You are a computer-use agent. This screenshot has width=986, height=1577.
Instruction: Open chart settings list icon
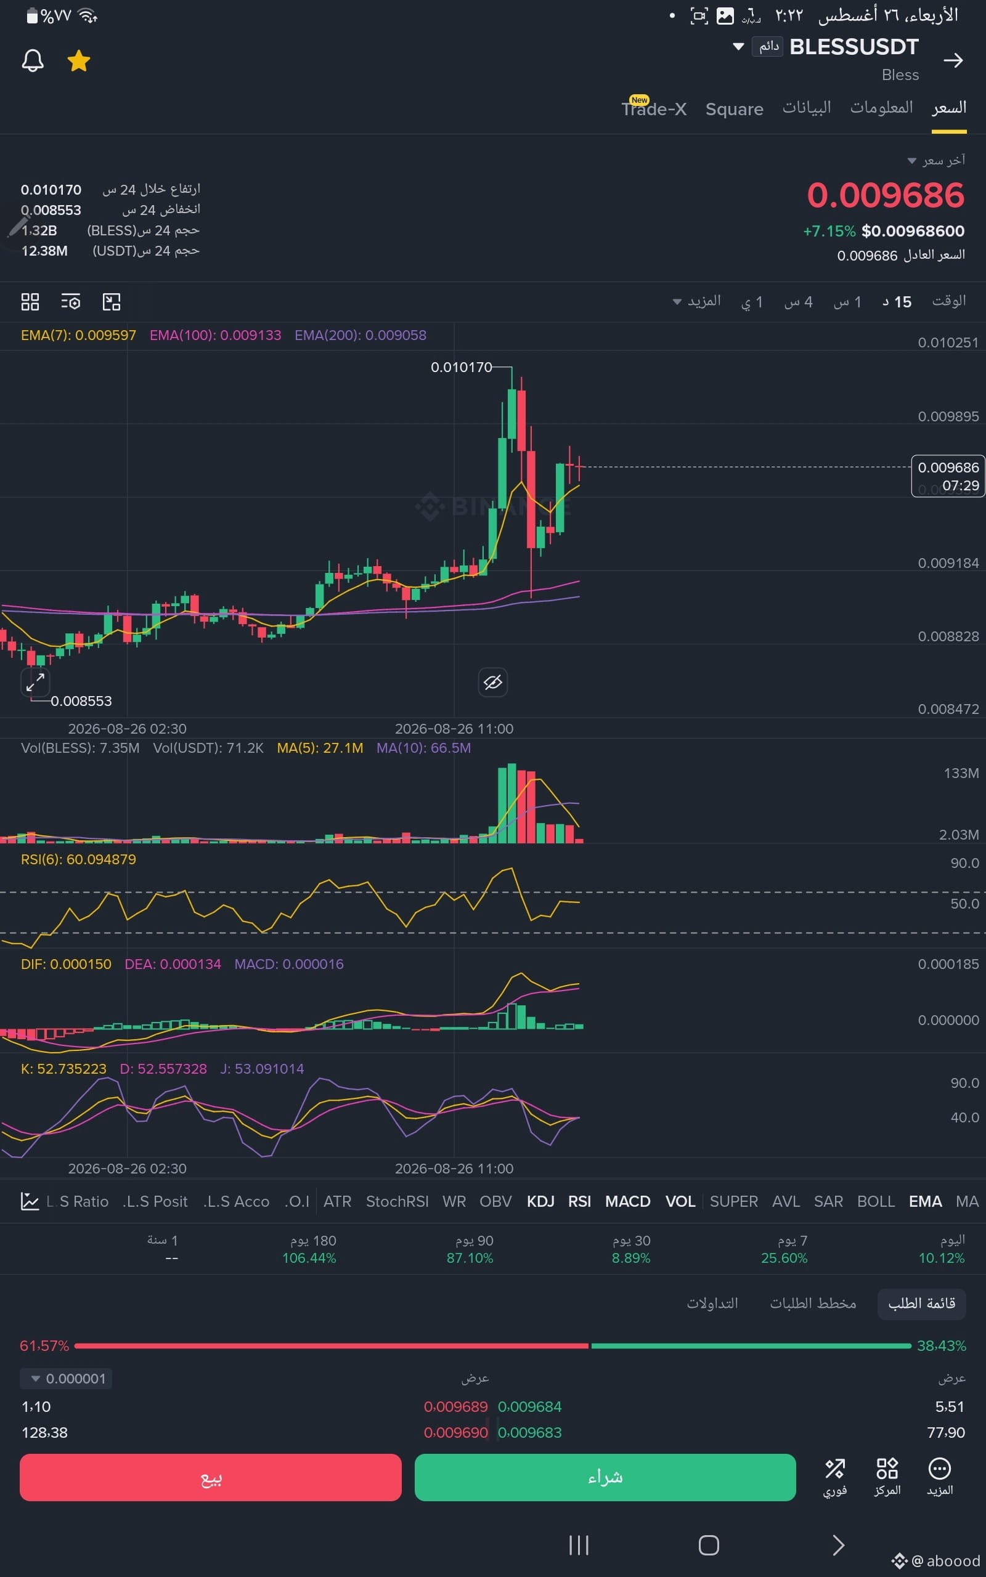(x=70, y=302)
